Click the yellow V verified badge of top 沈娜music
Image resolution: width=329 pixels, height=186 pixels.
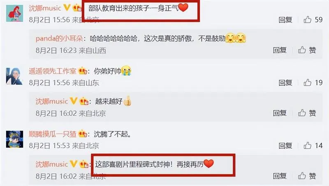point(67,8)
